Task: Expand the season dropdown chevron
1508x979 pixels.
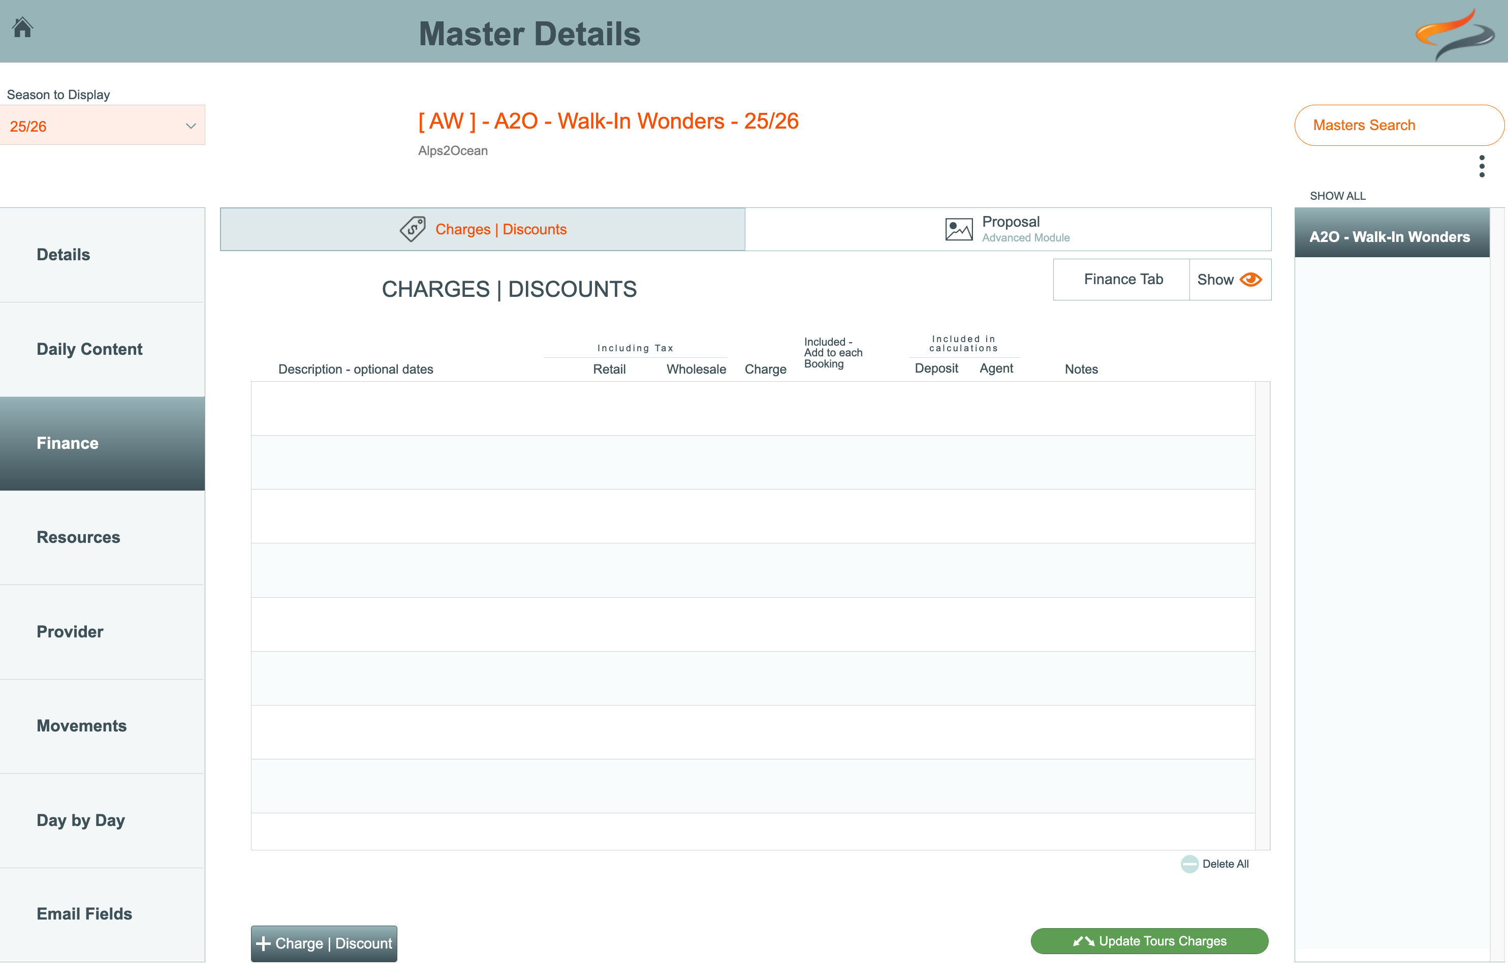Action: 191,126
